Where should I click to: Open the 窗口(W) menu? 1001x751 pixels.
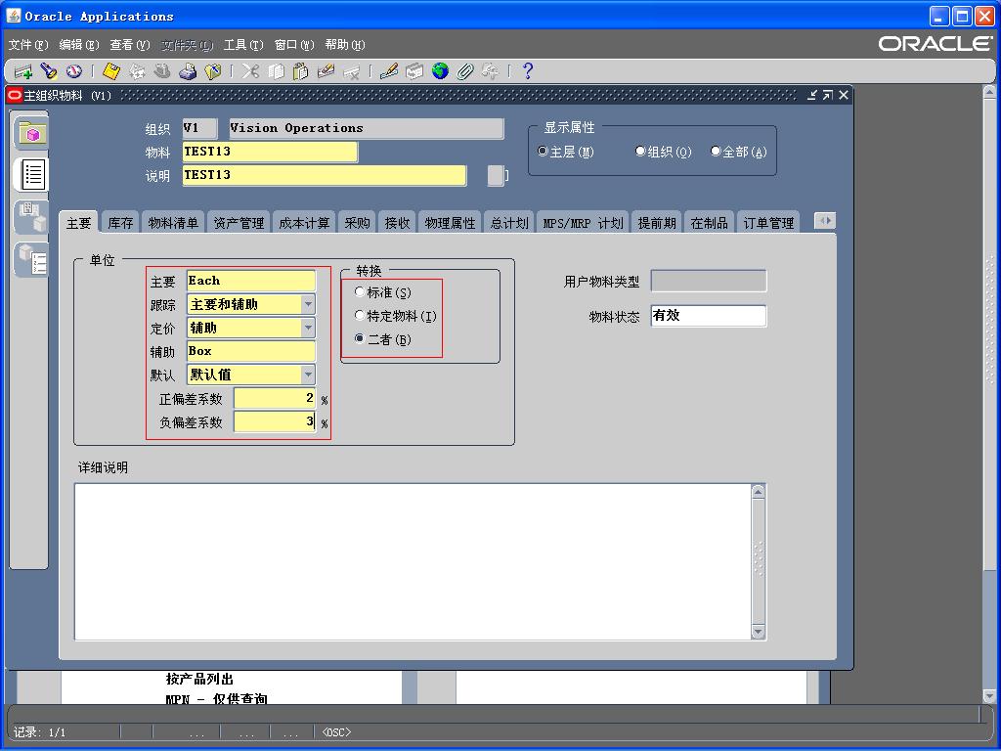(294, 45)
